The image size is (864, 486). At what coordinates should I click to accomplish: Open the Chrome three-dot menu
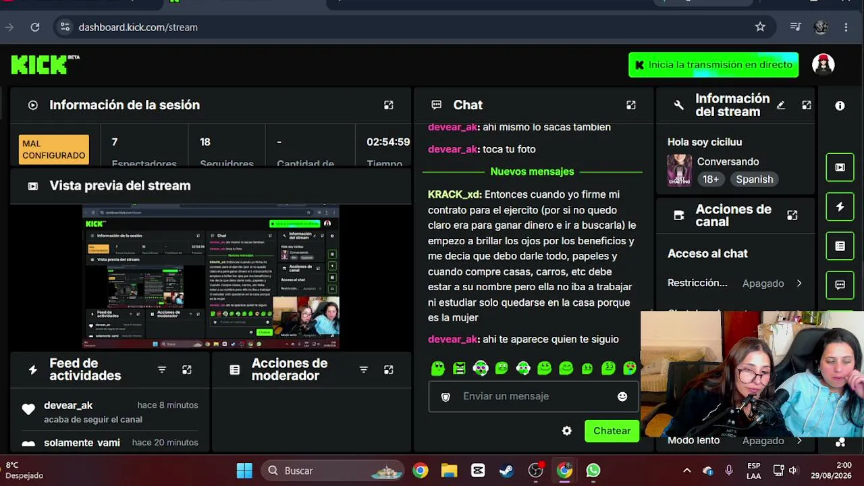click(x=846, y=27)
